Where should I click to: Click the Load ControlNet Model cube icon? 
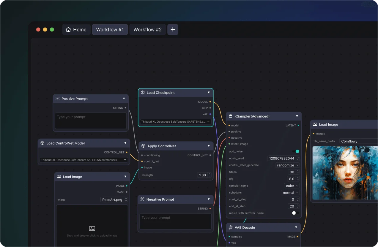pos(42,143)
